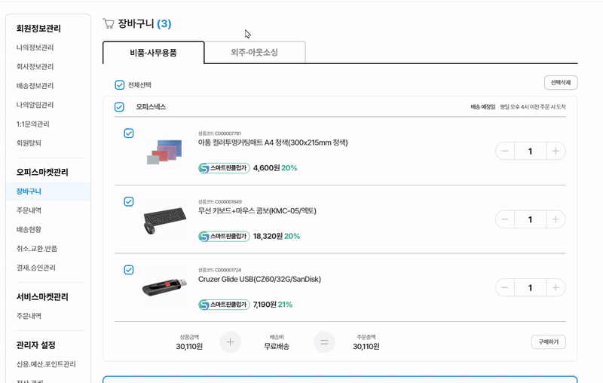Decrease quantity of 무선 키보드+마우스 콤보
The width and height of the screenshot is (603, 383).
click(x=505, y=219)
